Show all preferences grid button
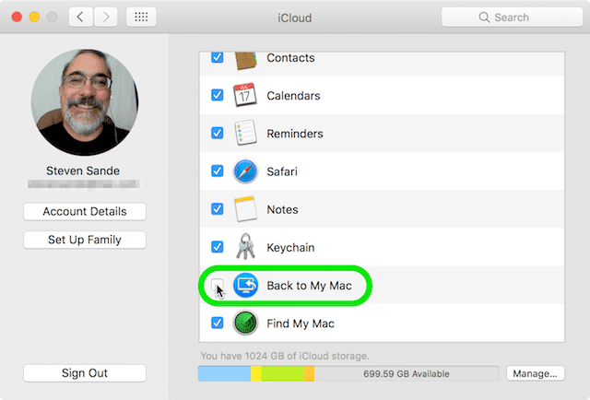590x400 pixels. [x=139, y=18]
